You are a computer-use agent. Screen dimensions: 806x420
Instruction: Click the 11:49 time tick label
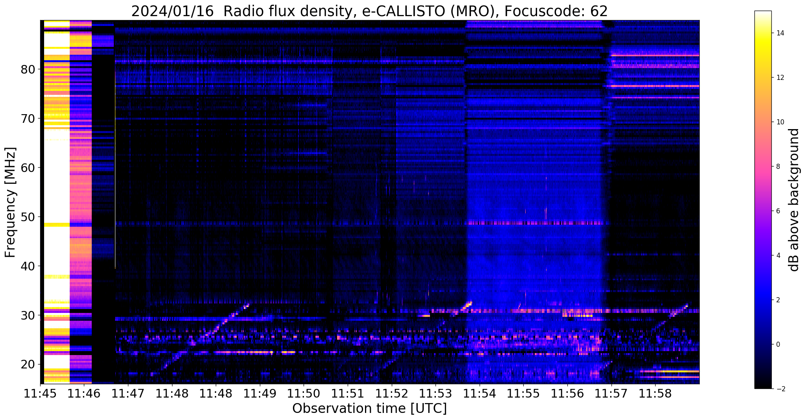pos(260,394)
